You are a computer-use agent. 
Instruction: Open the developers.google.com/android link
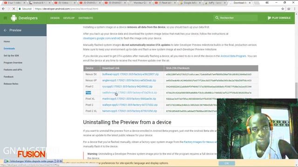(x=102, y=38)
